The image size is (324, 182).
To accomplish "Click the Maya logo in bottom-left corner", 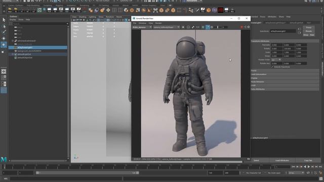I will point(4,159).
